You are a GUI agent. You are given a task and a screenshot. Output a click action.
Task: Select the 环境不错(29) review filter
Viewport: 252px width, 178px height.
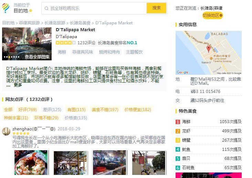click(46, 118)
